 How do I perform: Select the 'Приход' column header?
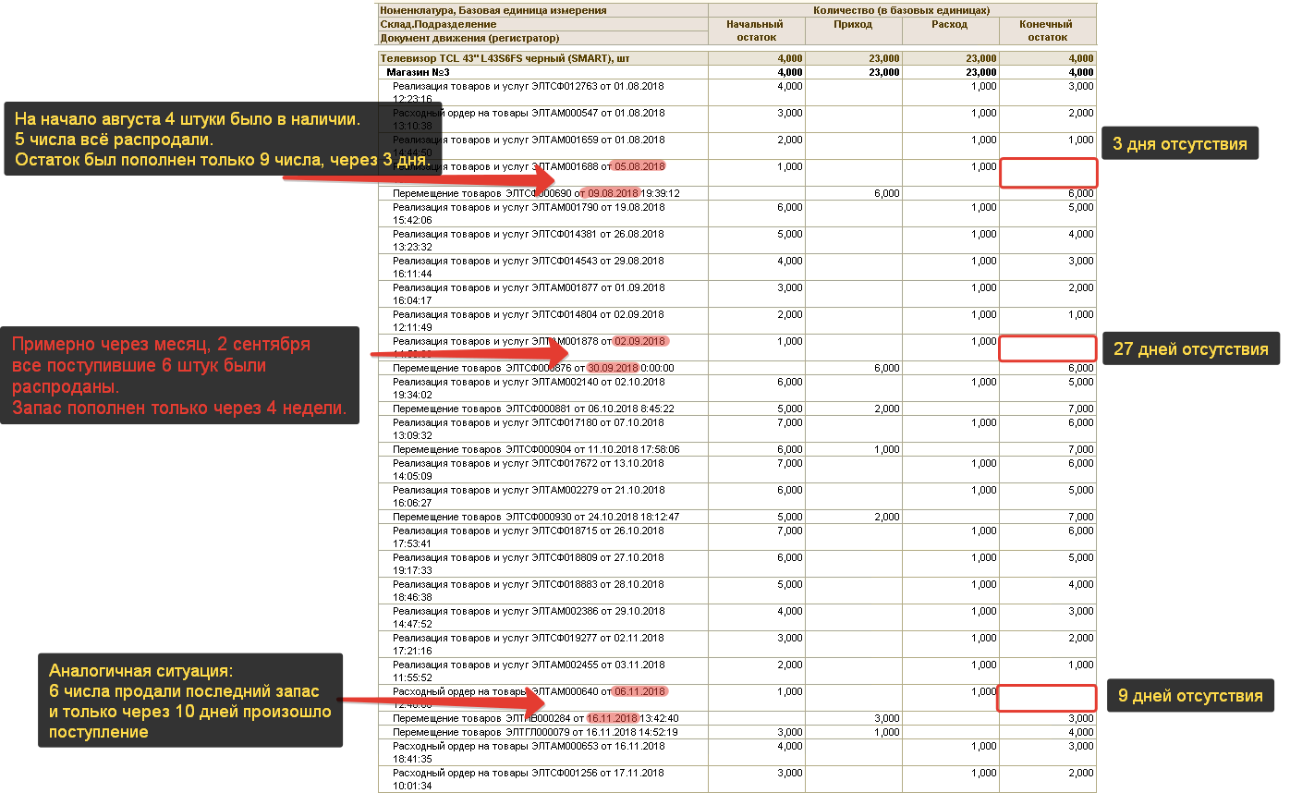coord(854,30)
